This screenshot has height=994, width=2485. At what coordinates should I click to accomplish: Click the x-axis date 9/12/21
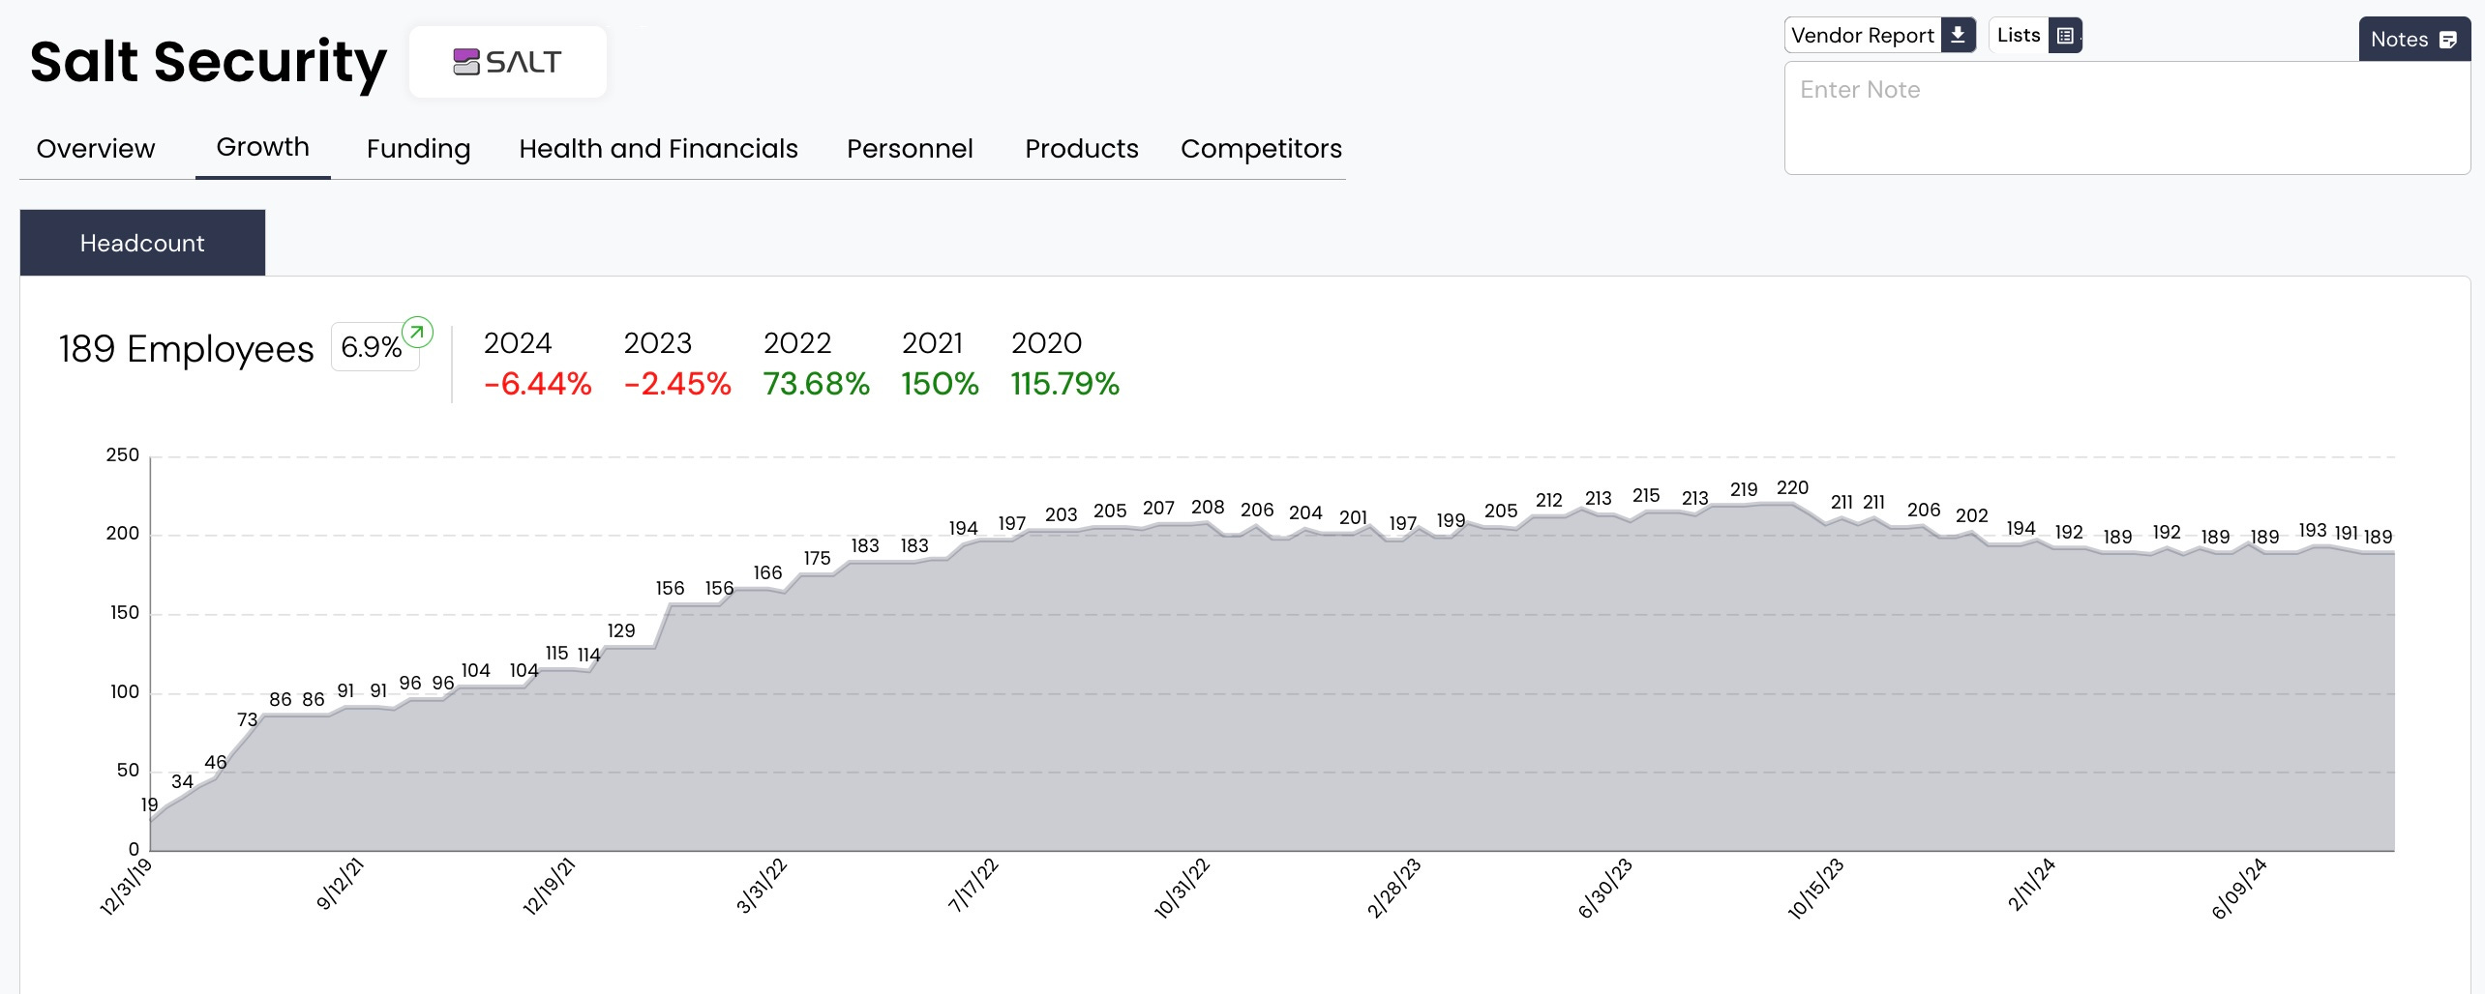(340, 884)
